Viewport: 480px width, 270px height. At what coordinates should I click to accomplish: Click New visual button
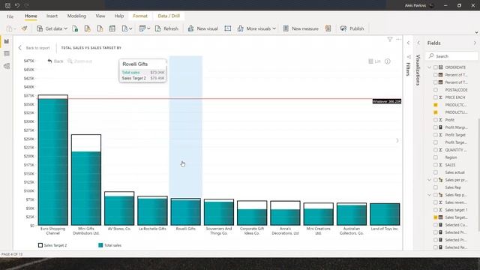(x=203, y=28)
